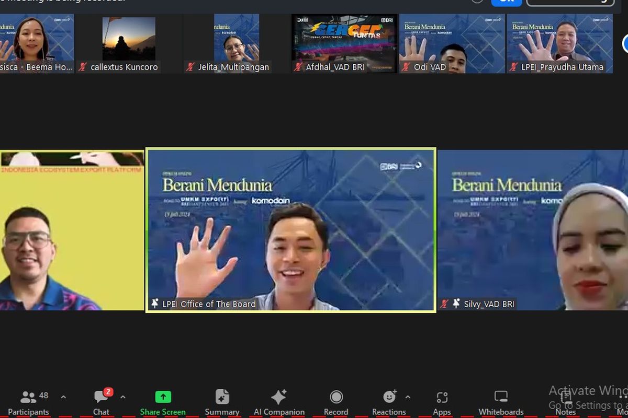628x418 pixels.
Task: Open the Reactions picker
Action: pos(389,402)
